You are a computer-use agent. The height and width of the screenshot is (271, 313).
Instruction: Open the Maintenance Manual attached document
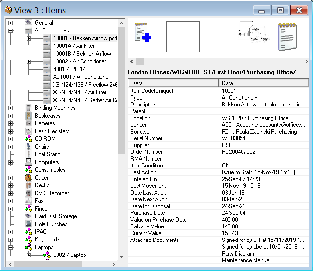[246, 260]
